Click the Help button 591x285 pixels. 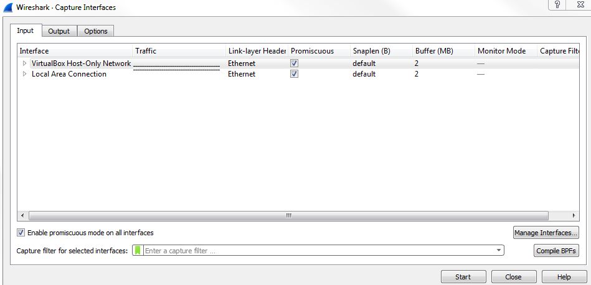pyautogui.click(x=564, y=277)
